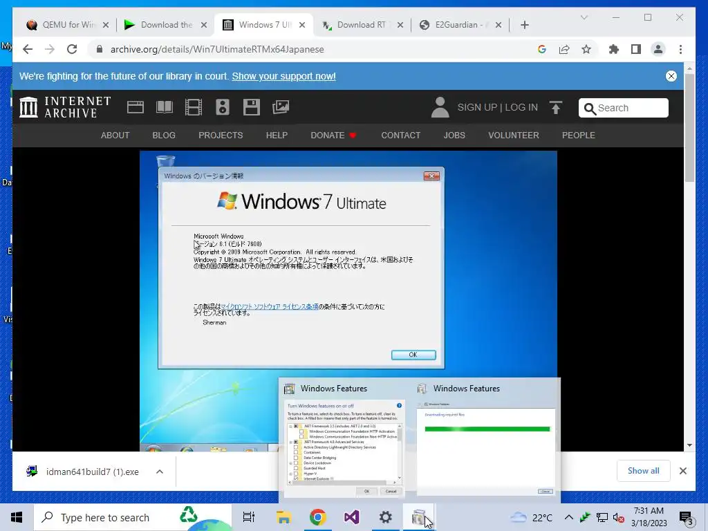Click Chrome icon in taskbar
708x531 pixels.
point(317,517)
